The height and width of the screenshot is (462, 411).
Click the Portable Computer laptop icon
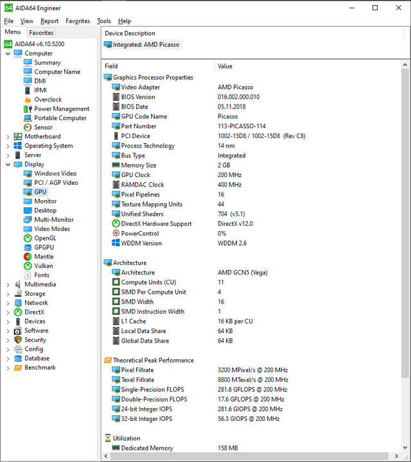[28, 118]
